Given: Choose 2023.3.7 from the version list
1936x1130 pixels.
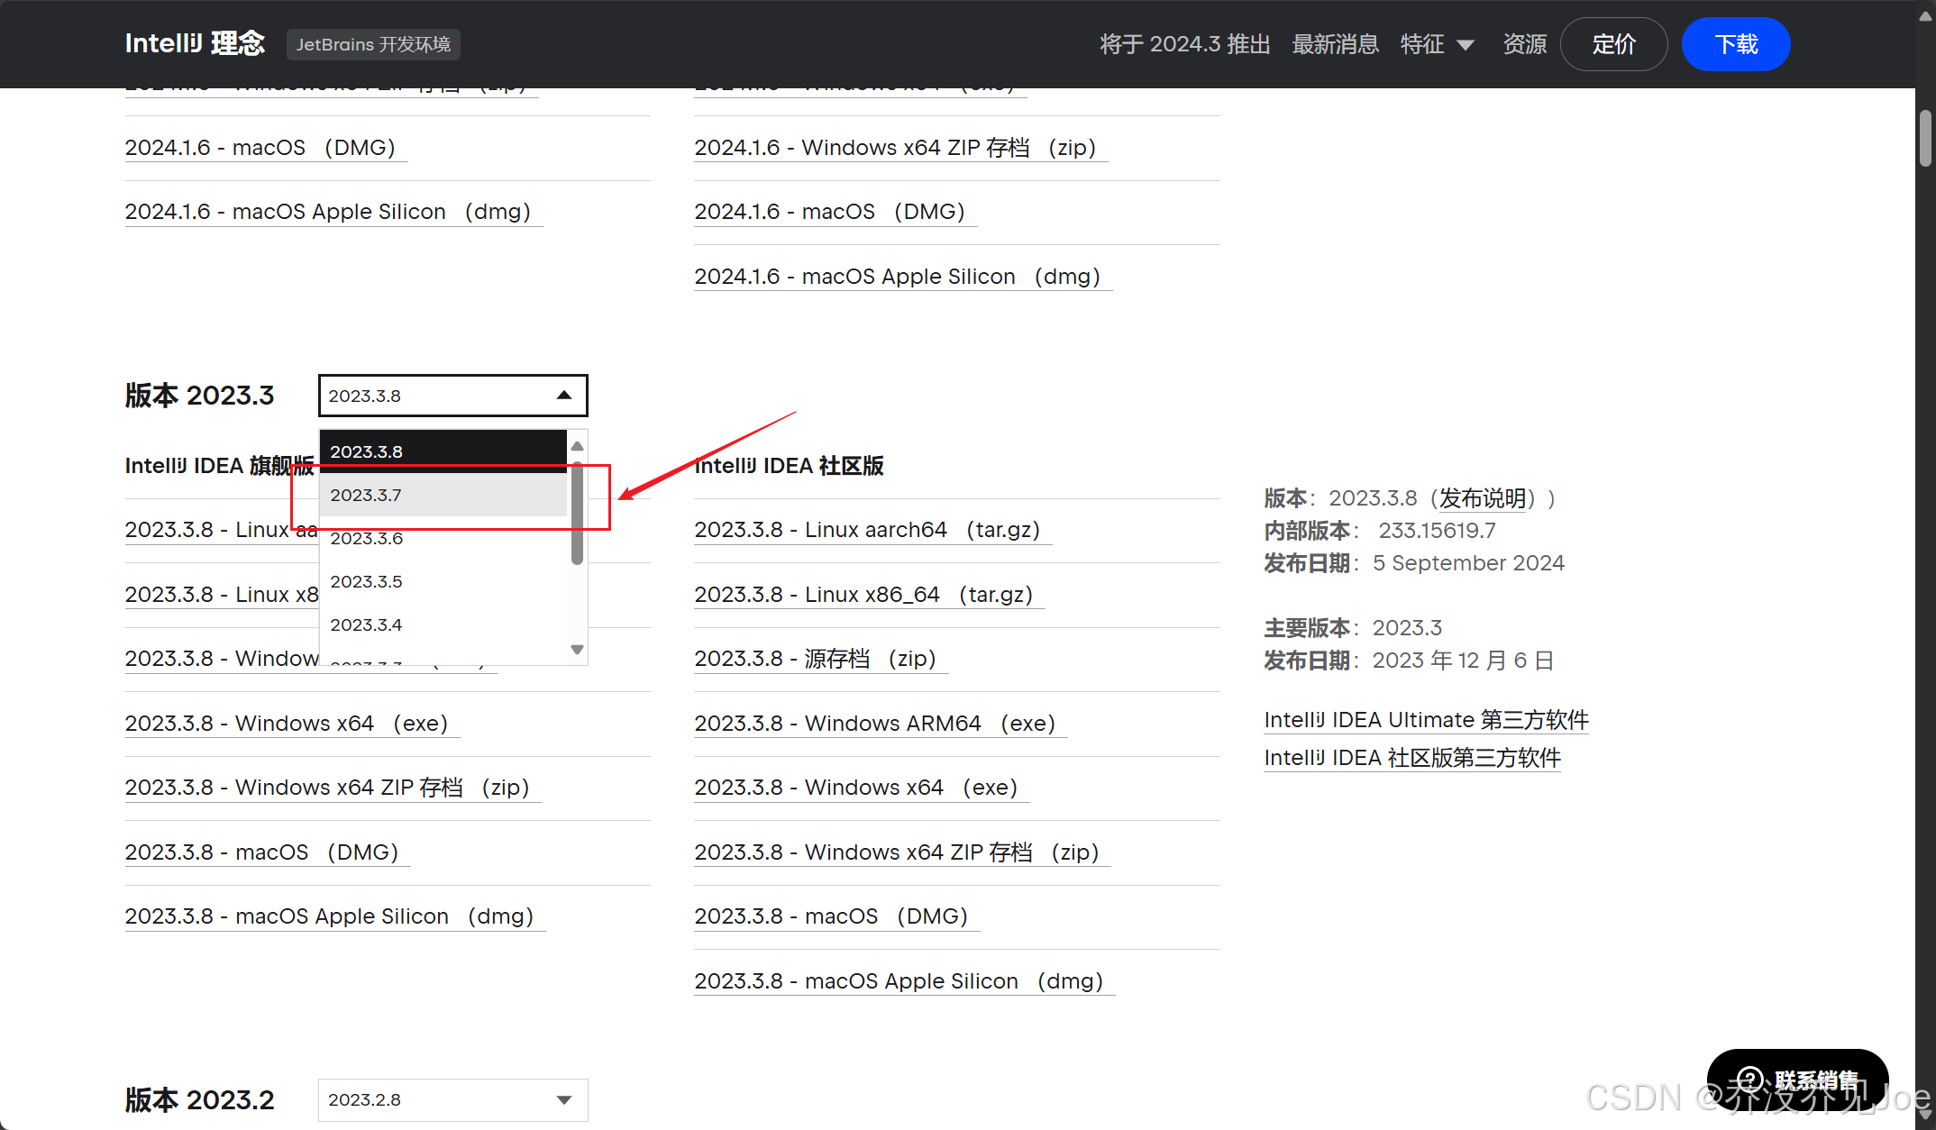Looking at the screenshot, I should pos(443,495).
